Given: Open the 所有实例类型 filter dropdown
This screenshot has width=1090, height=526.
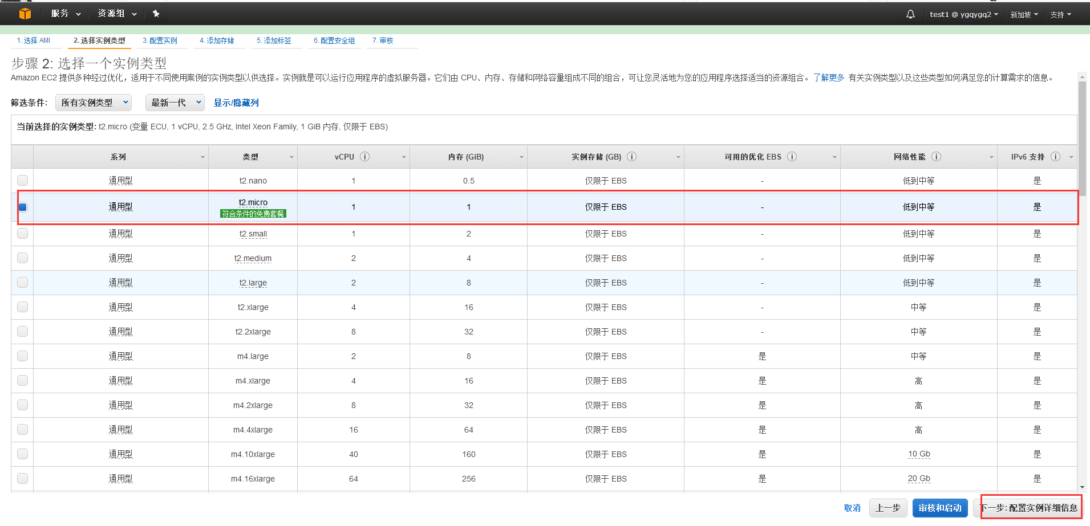Looking at the screenshot, I should pos(94,103).
